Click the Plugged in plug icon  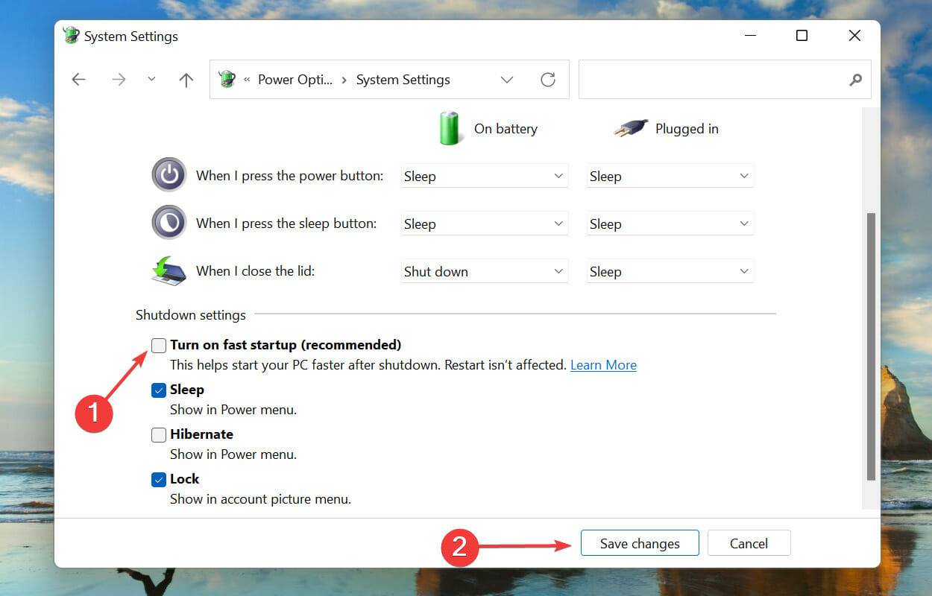point(631,127)
